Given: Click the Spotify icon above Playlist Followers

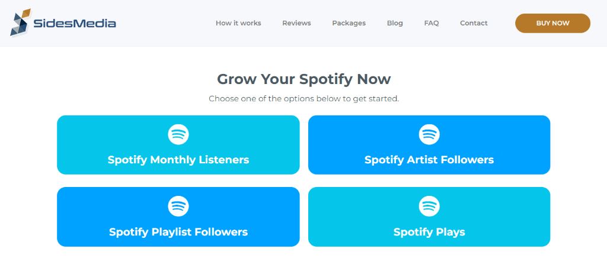Looking at the screenshot, I should pos(178,206).
